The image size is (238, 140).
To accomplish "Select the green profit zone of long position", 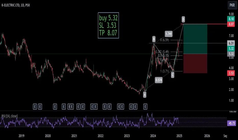I will pos(195,39).
